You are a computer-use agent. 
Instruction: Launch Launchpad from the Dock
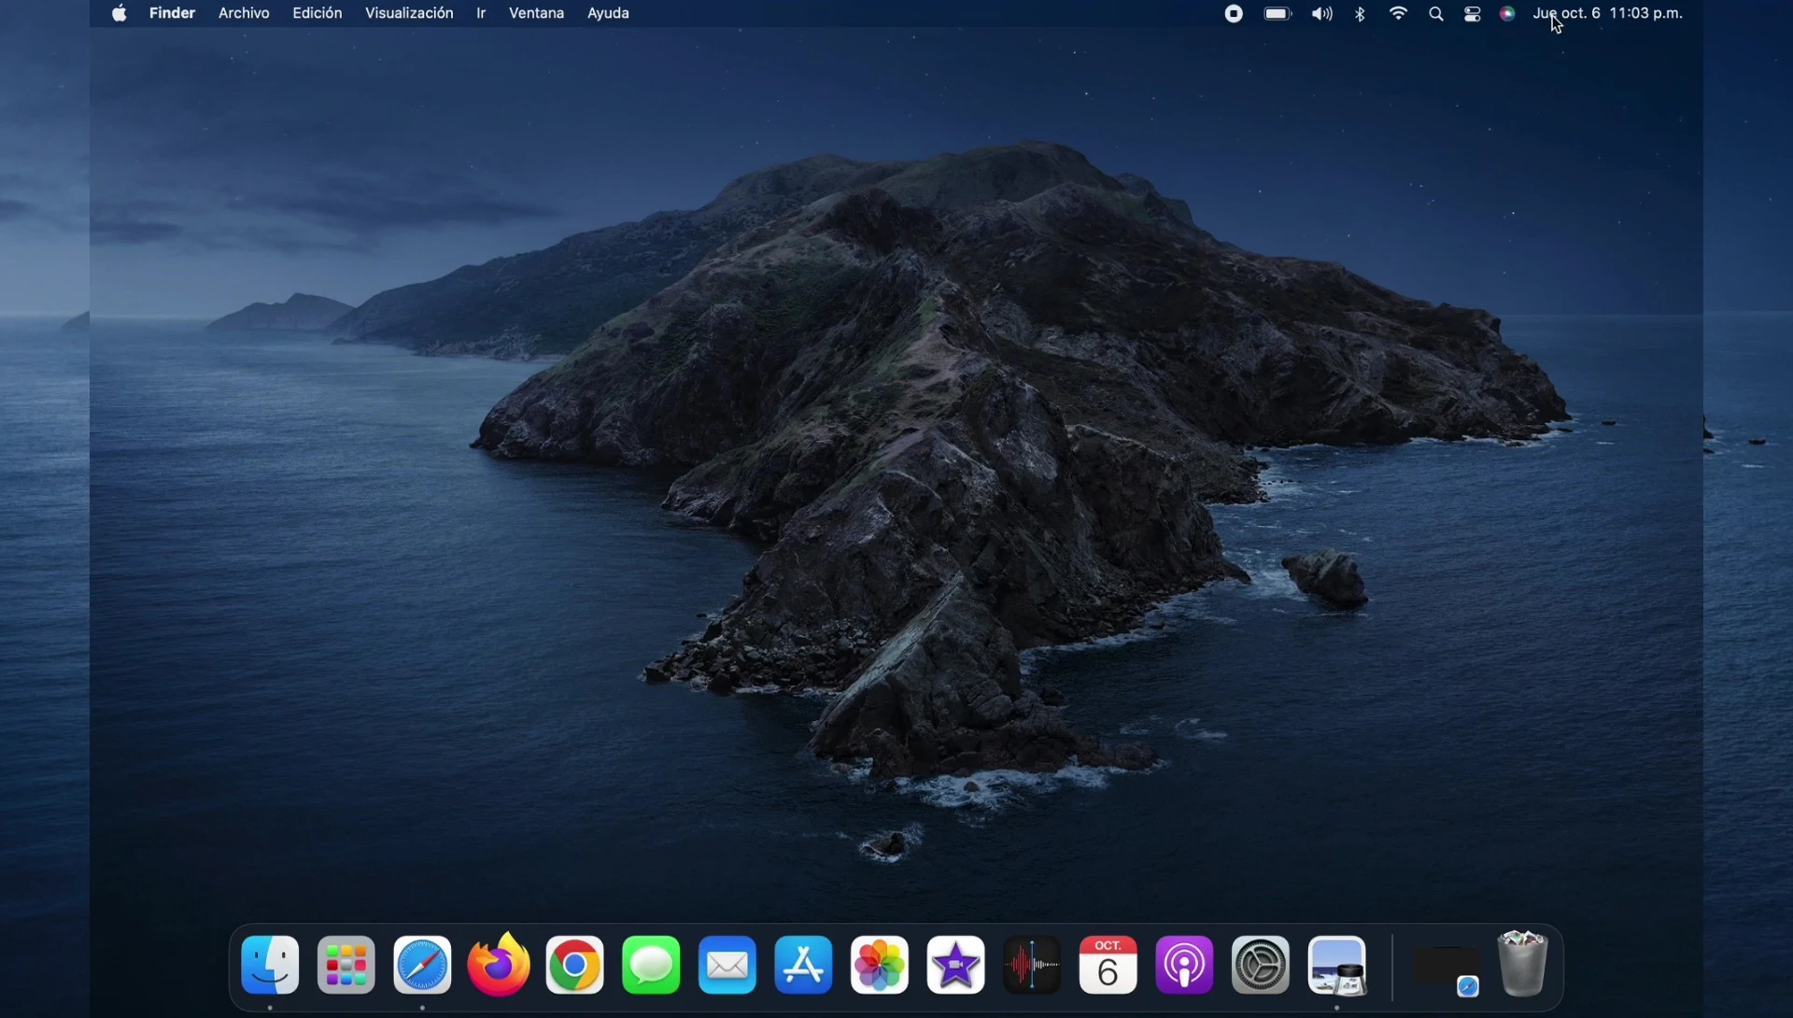pos(346,966)
